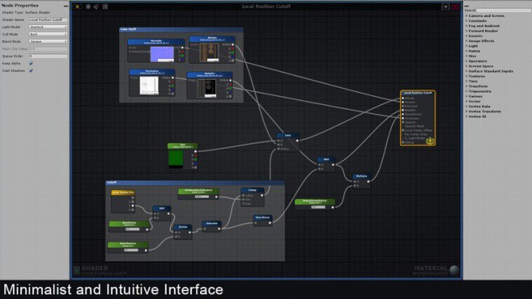Open the Light Model dropdown
The image size is (532, 299).
coord(48,27)
